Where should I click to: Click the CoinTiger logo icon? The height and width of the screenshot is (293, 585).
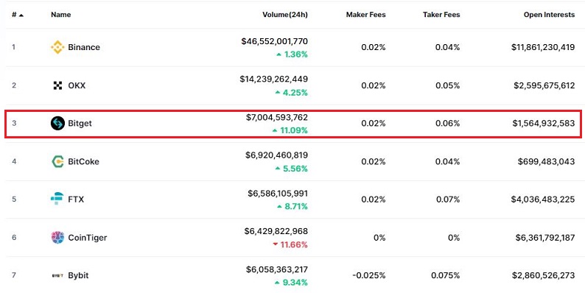click(x=57, y=238)
